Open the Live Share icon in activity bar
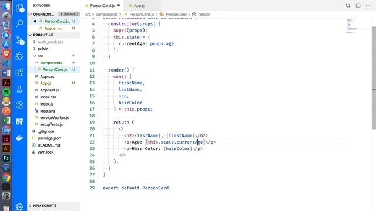The height and width of the screenshot is (211, 376). pos(19,121)
